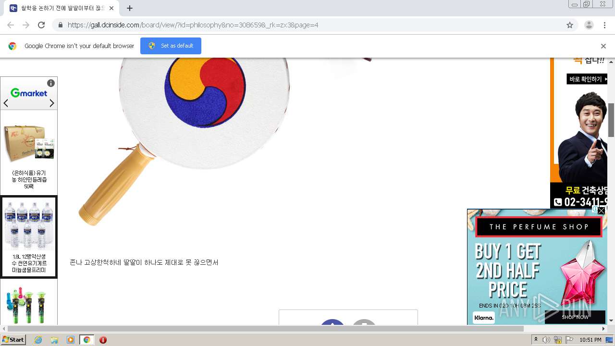Open Action Center flag icon
Screen dimensions: 615x346
[x=569, y=340]
